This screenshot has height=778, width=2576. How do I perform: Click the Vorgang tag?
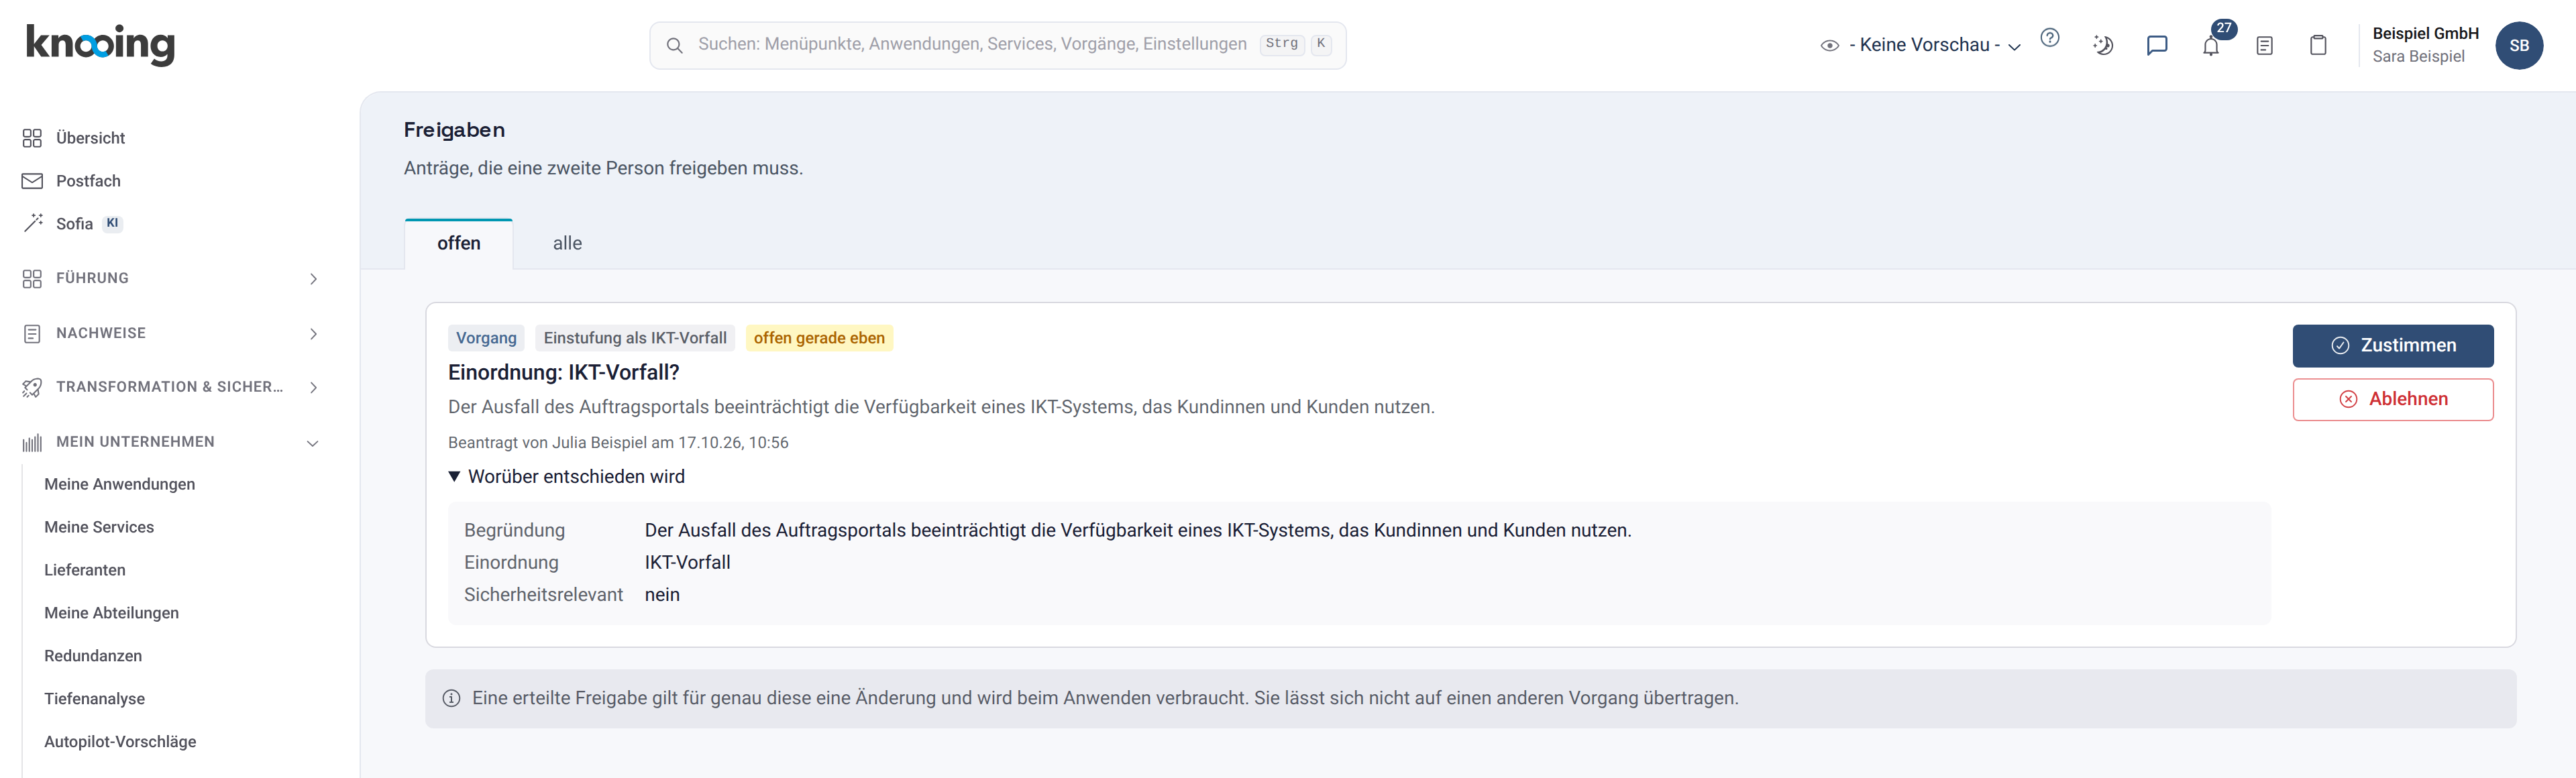click(486, 338)
